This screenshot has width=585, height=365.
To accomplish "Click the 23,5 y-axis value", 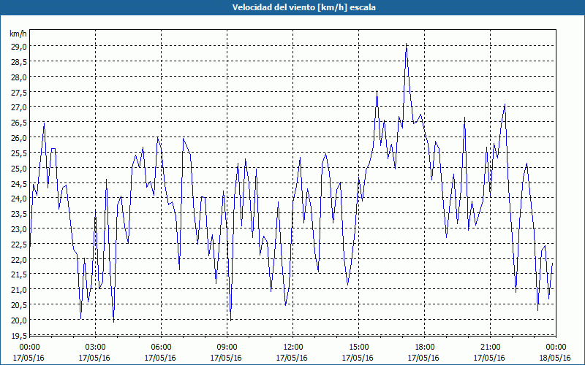I will [x=19, y=214].
